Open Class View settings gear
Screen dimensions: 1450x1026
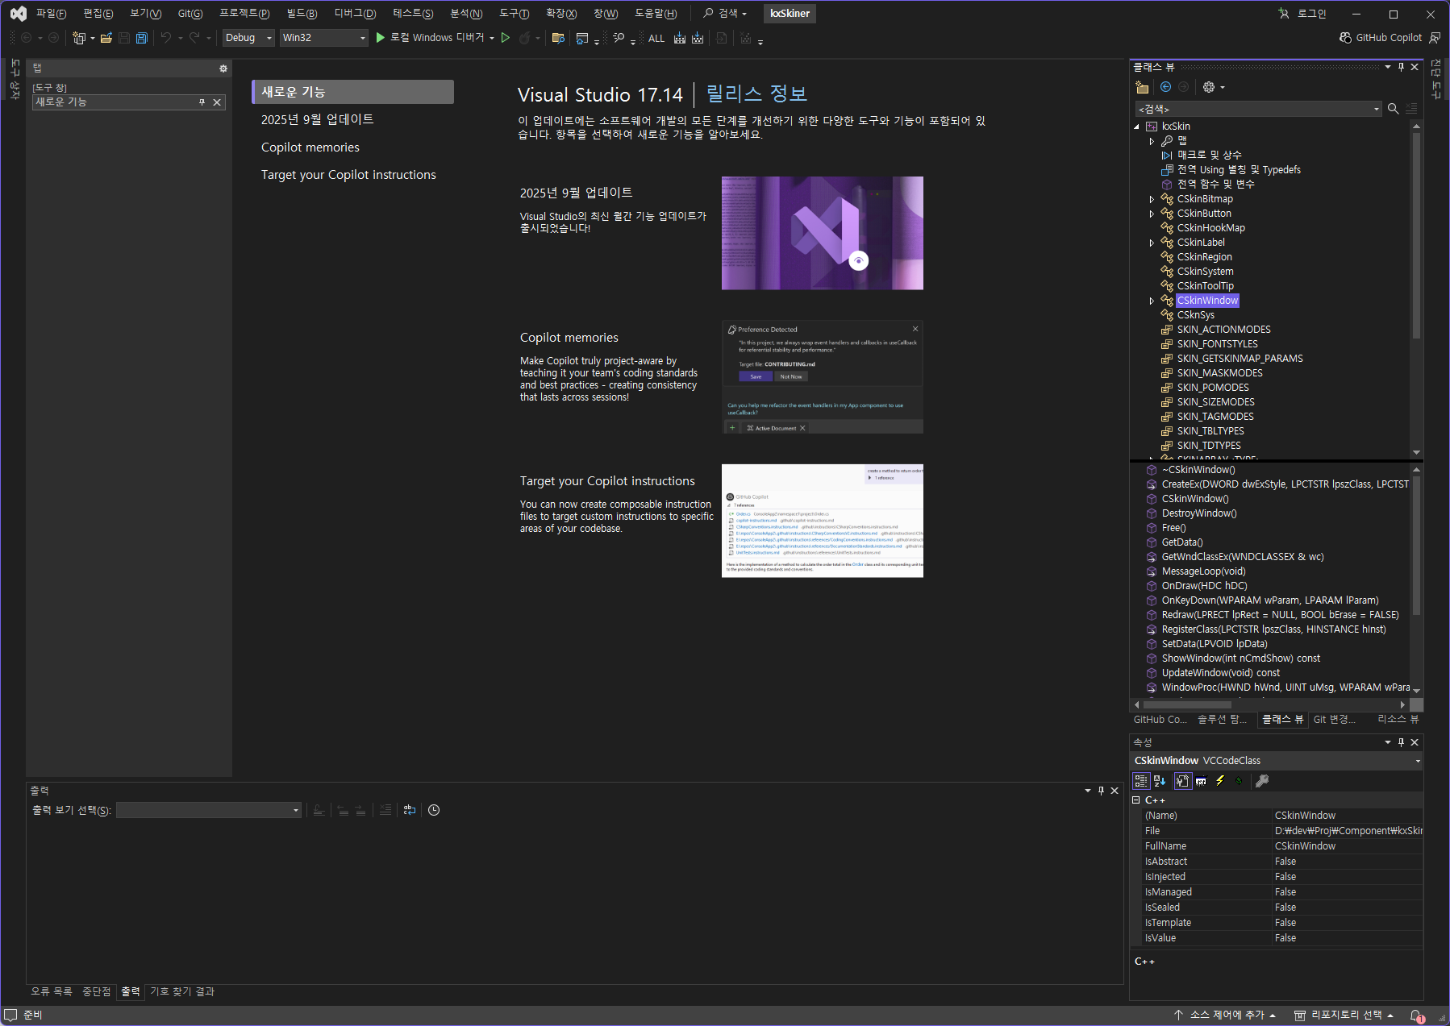coord(1209,87)
